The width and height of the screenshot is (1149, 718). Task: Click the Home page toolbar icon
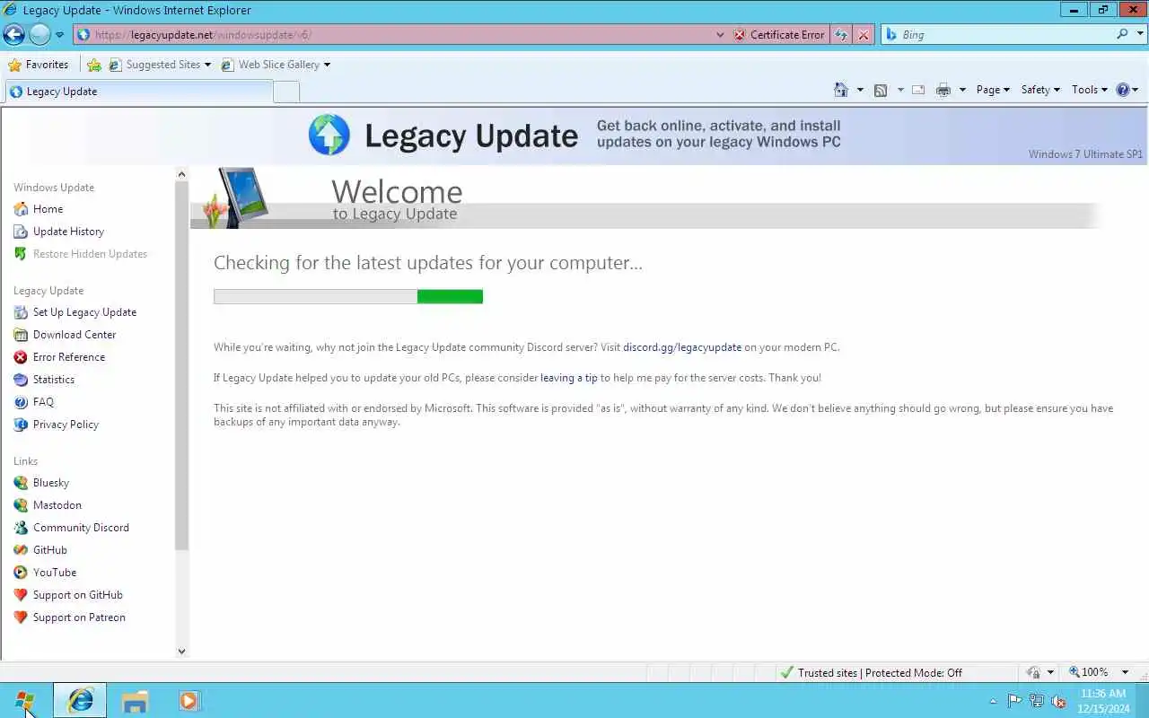[841, 90]
